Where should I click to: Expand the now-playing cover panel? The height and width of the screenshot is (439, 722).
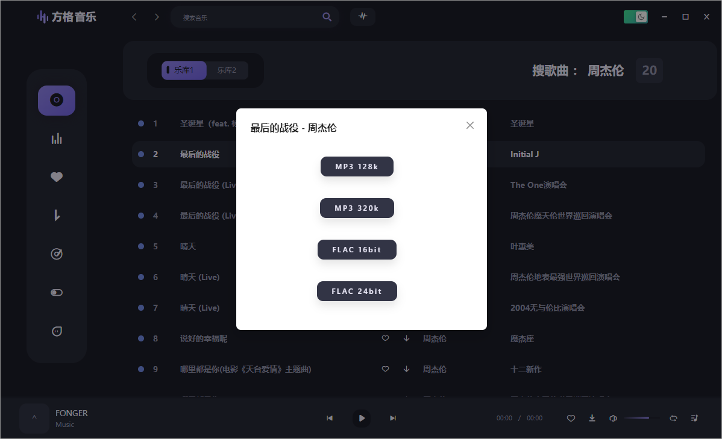pos(34,418)
